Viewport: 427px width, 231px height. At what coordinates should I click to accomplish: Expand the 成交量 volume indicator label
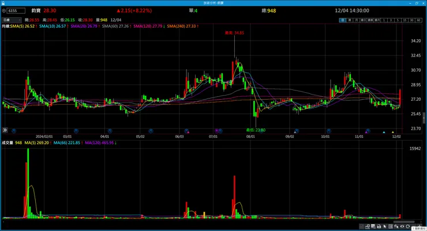(x=8, y=143)
